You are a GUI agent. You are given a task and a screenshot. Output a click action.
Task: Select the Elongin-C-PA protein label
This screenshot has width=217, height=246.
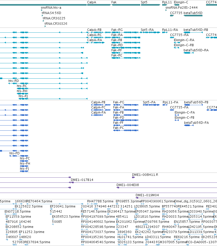185,113
